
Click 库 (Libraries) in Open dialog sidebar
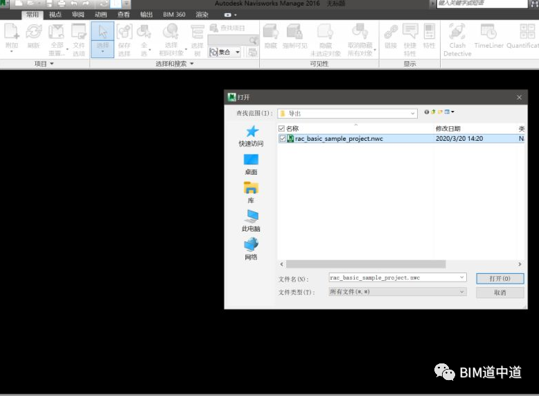pyautogui.click(x=251, y=193)
